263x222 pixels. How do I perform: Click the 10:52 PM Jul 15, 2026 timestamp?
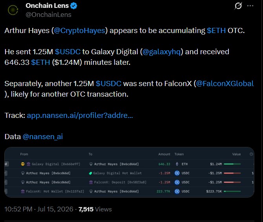click(39, 209)
